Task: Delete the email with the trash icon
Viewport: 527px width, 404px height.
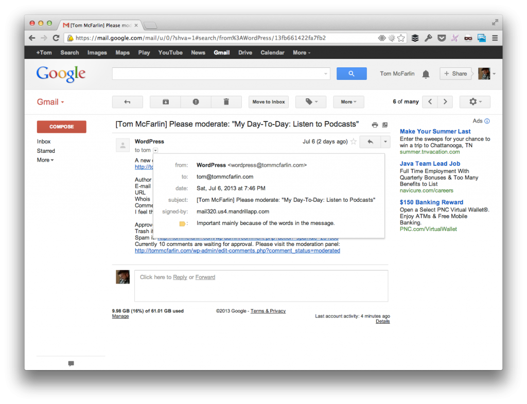Action: coord(226,101)
